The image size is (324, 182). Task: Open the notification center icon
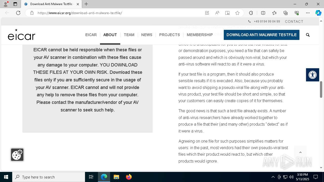tap(316, 177)
